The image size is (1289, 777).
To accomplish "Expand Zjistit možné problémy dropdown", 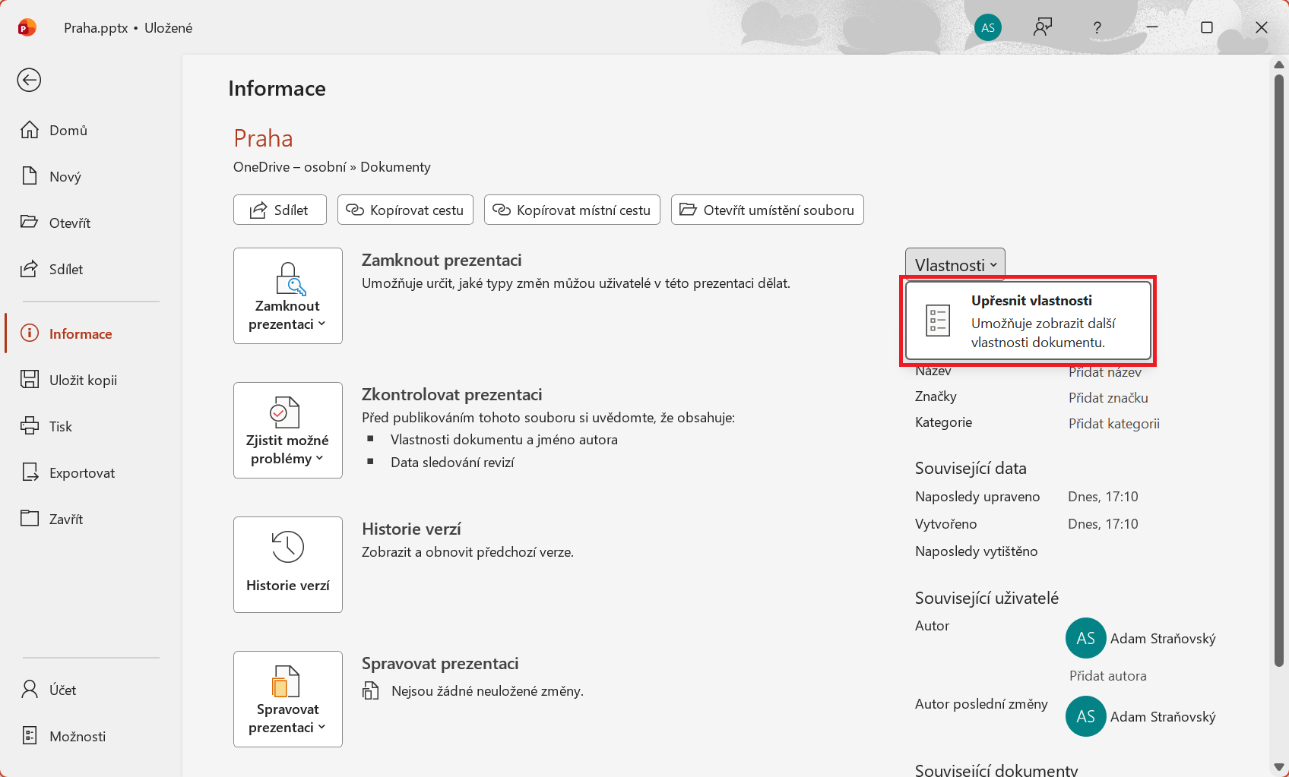I will pos(288,430).
